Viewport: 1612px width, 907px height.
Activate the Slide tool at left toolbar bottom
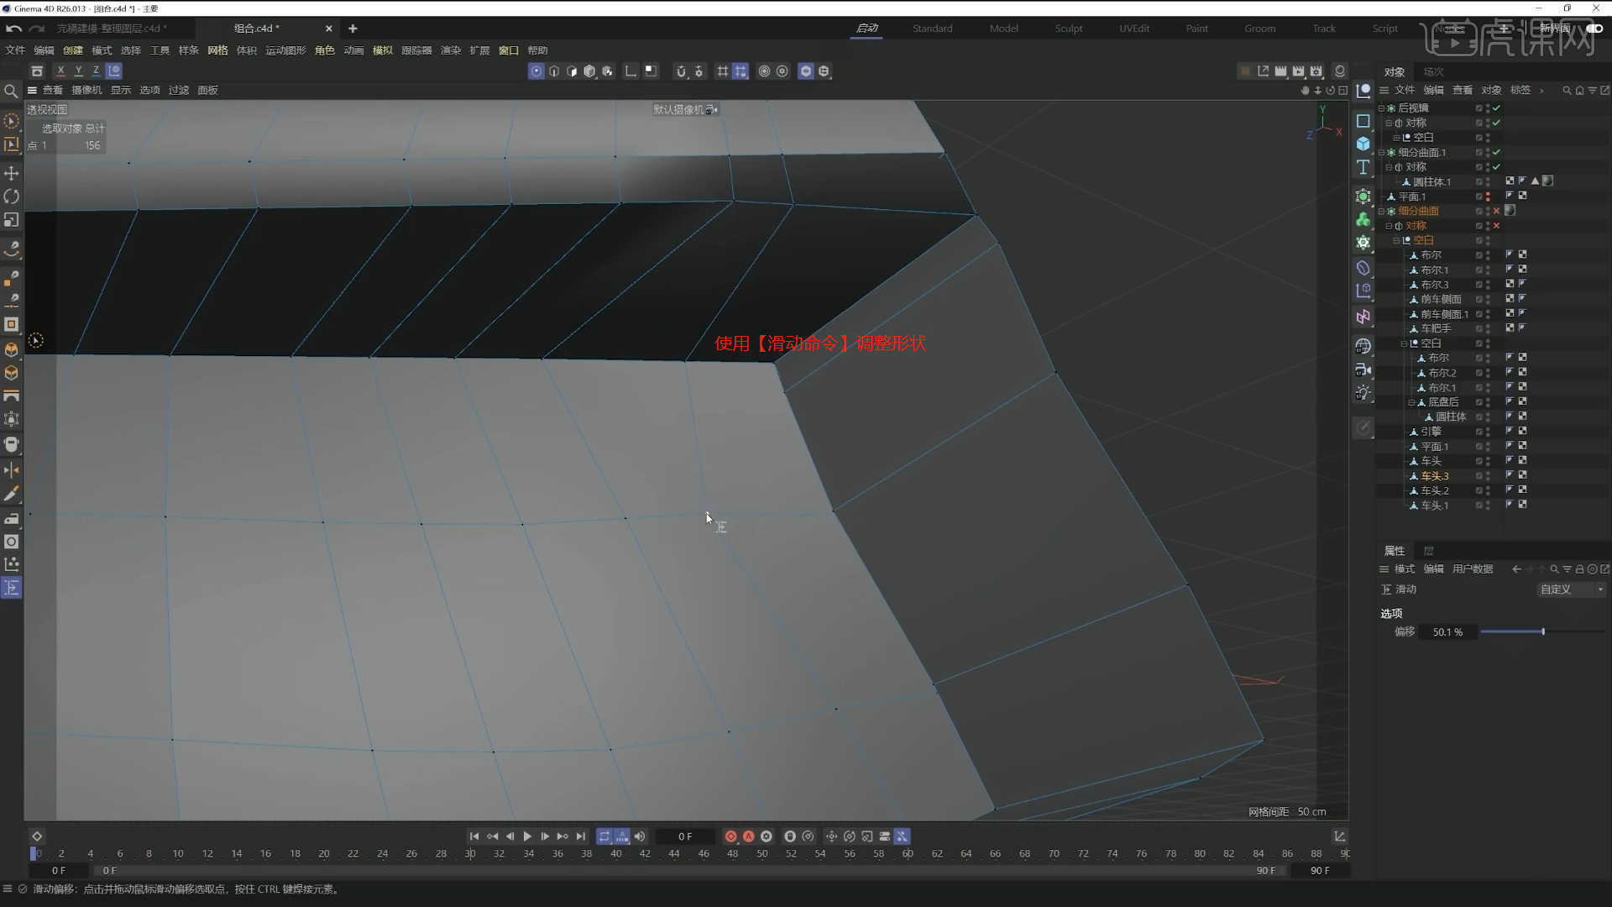pyautogui.click(x=12, y=588)
